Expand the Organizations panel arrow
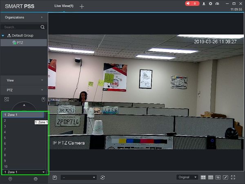Image resolution: width=245 pixels, height=184 pixels. click(42, 17)
